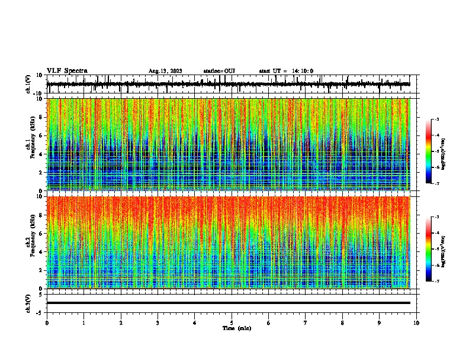Click the ch.3(V) axis label
469x362 pixels.
[x=28, y=303]
